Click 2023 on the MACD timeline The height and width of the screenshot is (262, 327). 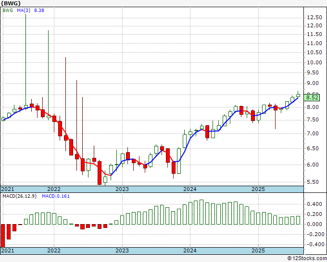tap(122, 250)
